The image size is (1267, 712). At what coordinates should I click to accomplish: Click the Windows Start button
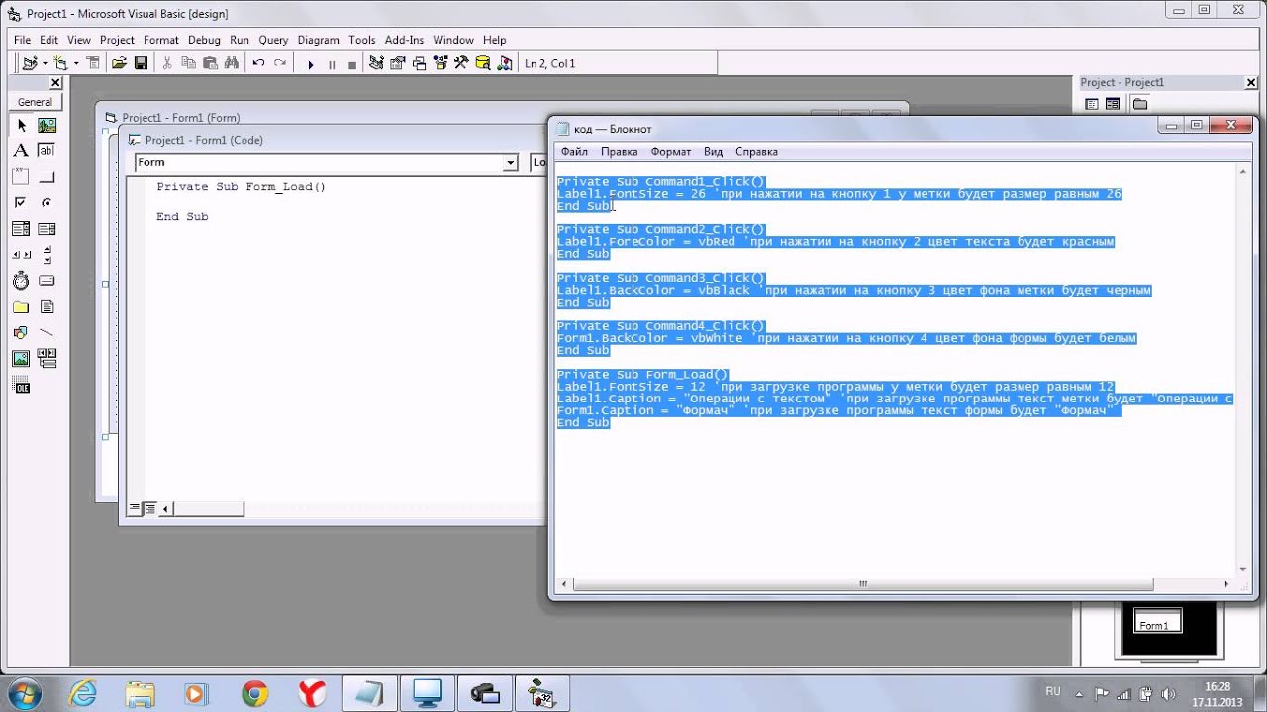click(24, 692)
